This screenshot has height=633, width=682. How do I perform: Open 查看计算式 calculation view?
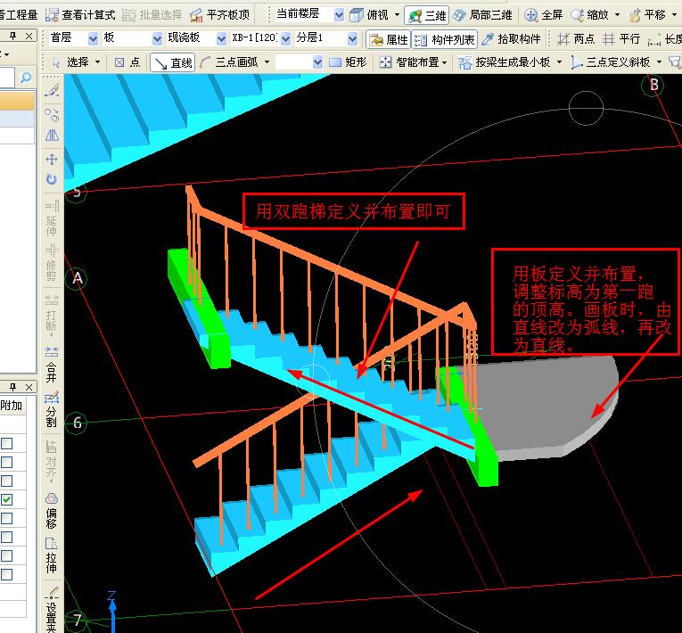click(81, 15)
